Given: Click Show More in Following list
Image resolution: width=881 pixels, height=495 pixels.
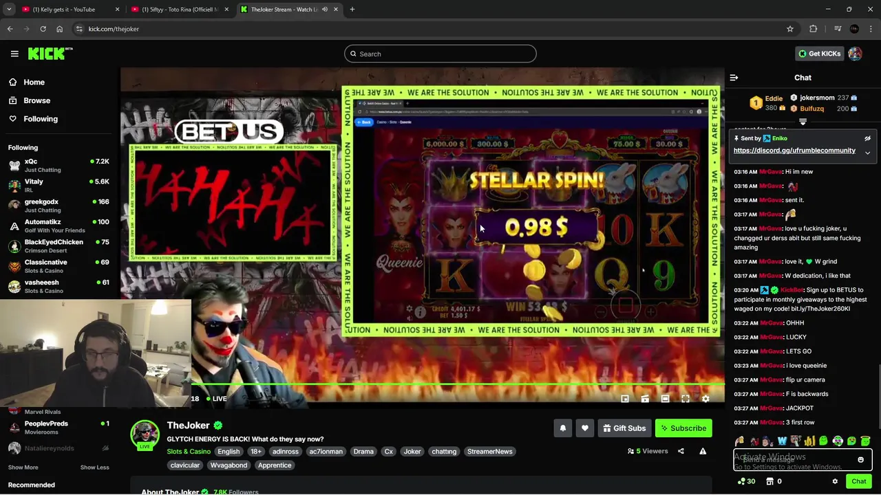Looking at the screenshot, I should 23,467.
